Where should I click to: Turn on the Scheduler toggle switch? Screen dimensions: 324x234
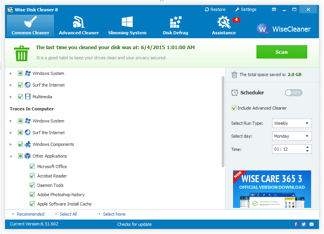[294, 93]
